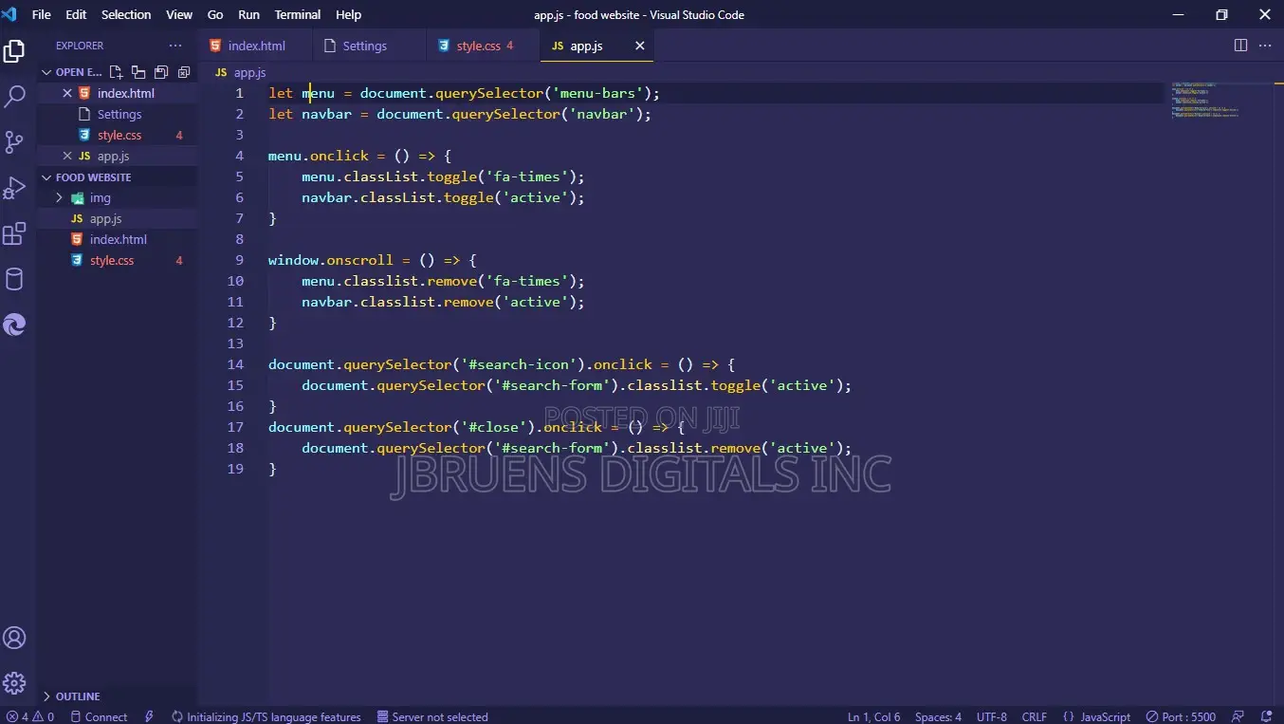Open the Source Control view
The height and width of the screenshot is (724, 1284).
pos(14,142)
